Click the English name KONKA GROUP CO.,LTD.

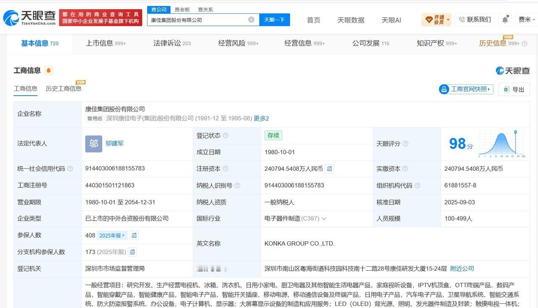pyautogui.click(x=299, y=244)
